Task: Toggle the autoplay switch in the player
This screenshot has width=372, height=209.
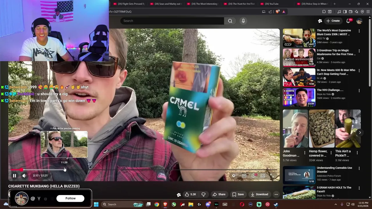Action: point(234,176)
